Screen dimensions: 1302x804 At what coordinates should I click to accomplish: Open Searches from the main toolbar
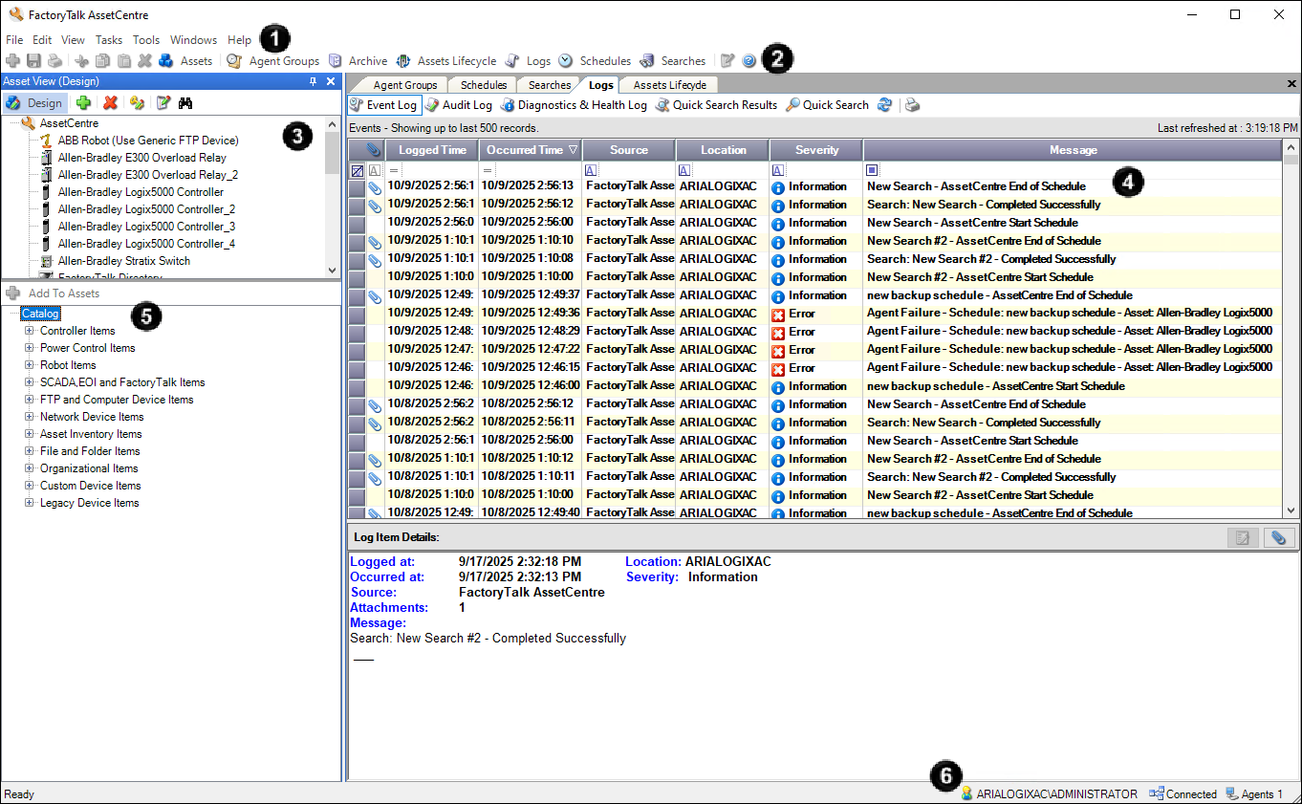673,61
